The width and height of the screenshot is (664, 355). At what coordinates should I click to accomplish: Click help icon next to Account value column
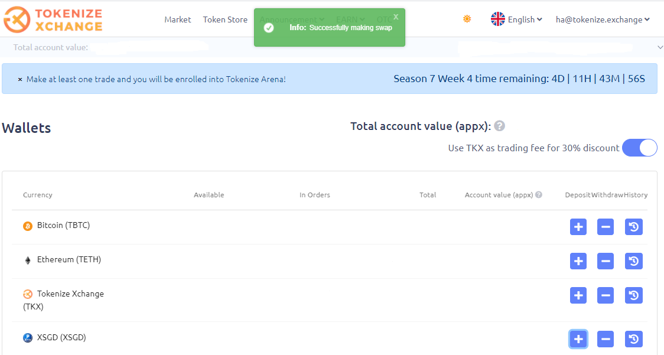coord(539,195)
